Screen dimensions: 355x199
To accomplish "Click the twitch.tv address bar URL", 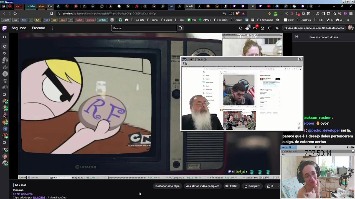I will 110,13.
